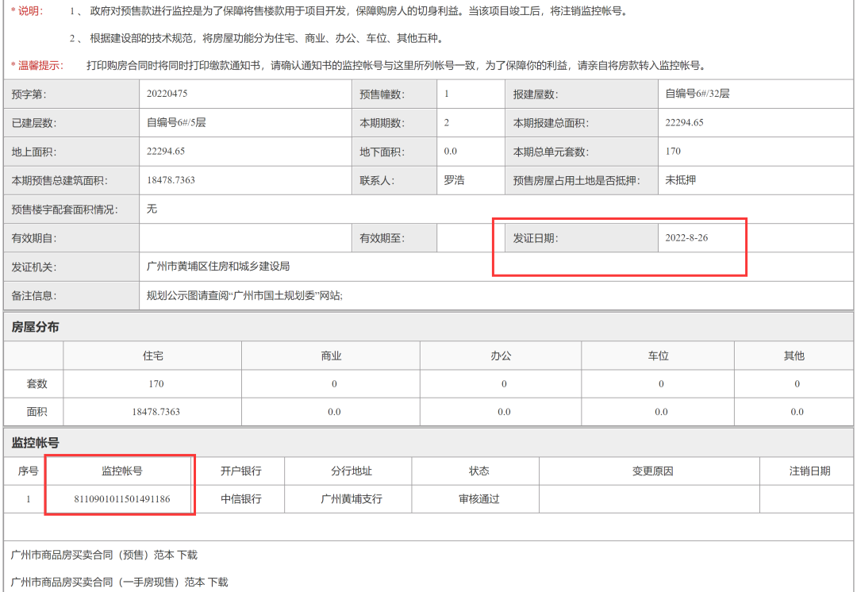Click the issuing authority 广州市黄埔区住房和城乡建设局
The width and height of the screenshot is (857, 592).
tap(218, 267)
